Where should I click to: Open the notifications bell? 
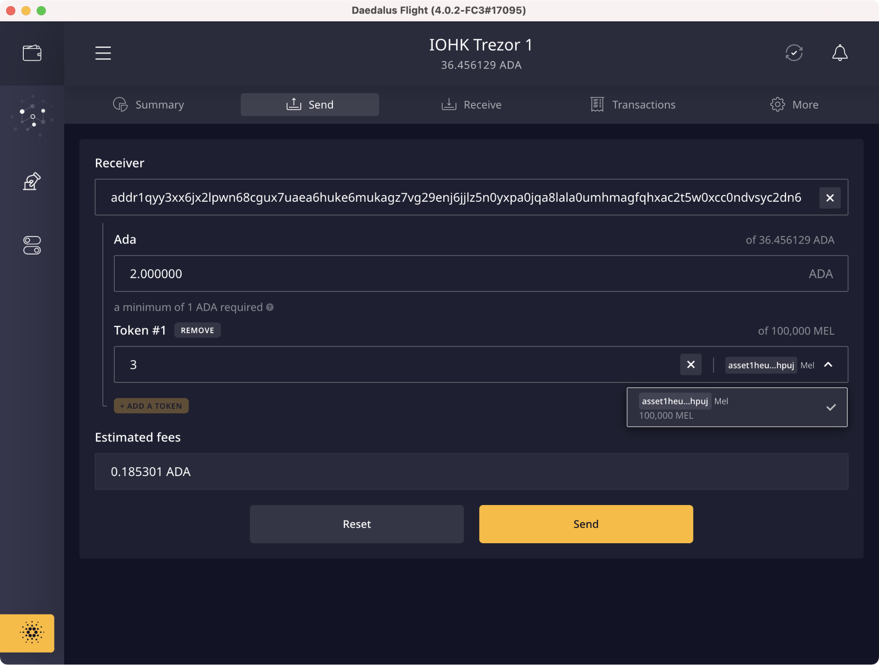tap(840, 53)
